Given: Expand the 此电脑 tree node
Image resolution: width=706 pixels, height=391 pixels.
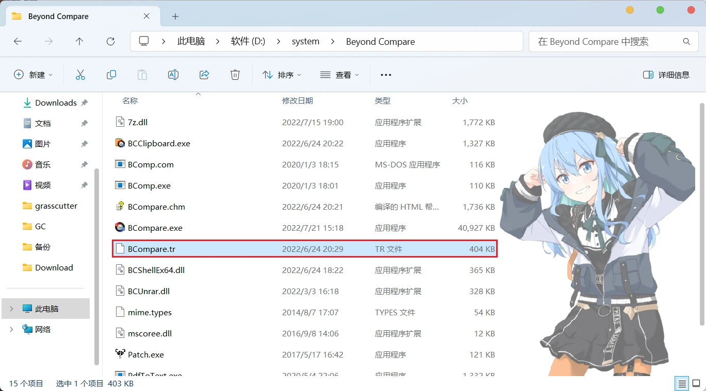Looking at the screenshot, I should pos(11,309).
